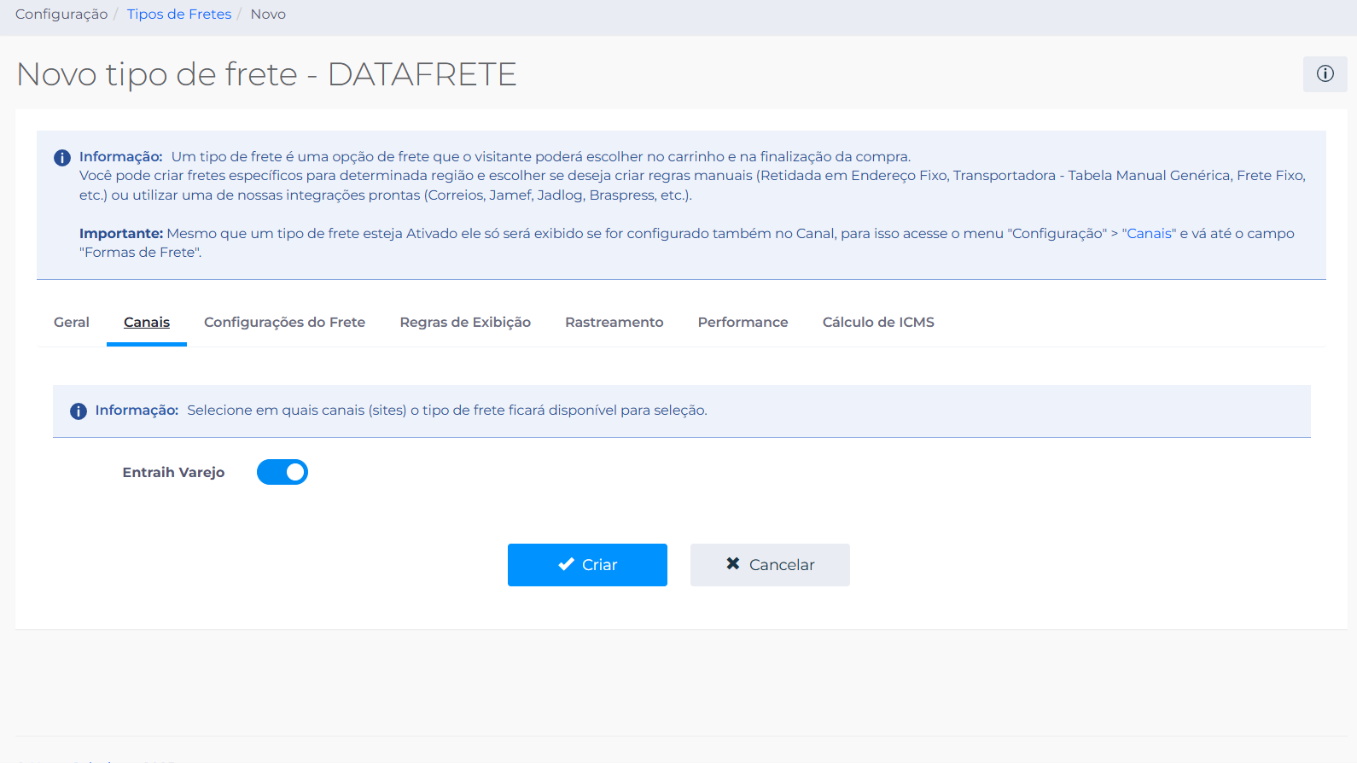Click the info icon beside the top Informação notice

tap(62, 158)
